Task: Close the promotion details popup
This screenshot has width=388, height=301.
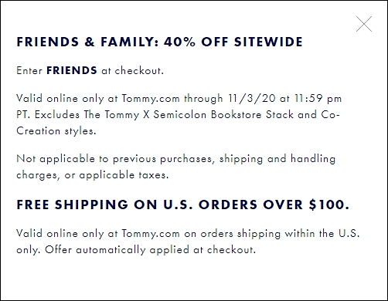Action: click(x=364, y=24)
